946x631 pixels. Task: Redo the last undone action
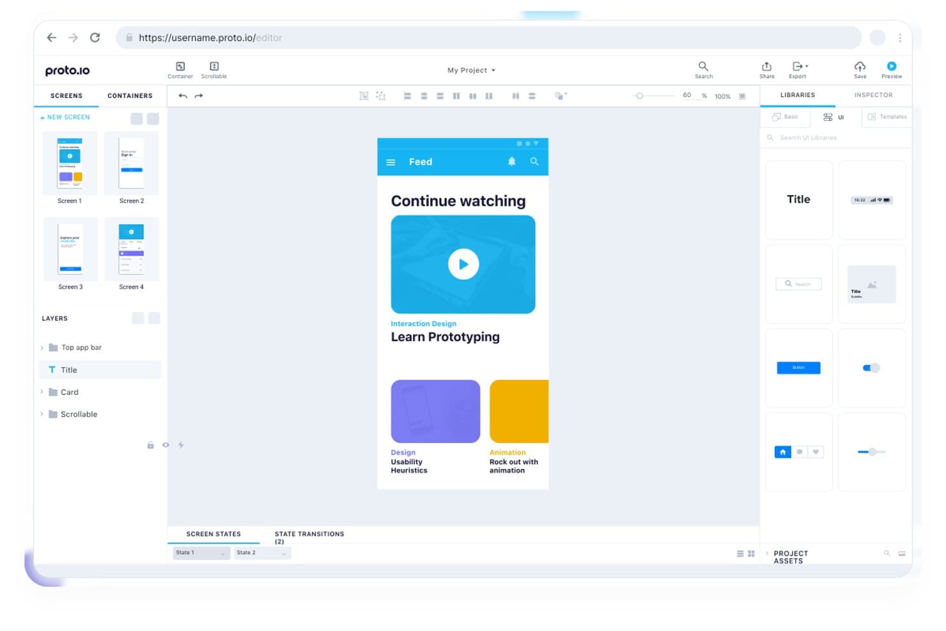[x=199, y=96]
